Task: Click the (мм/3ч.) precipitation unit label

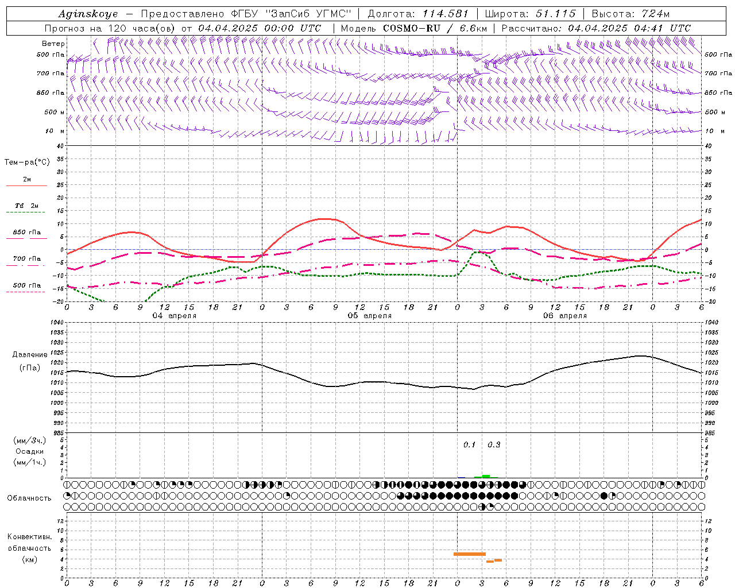Action: 30,440
